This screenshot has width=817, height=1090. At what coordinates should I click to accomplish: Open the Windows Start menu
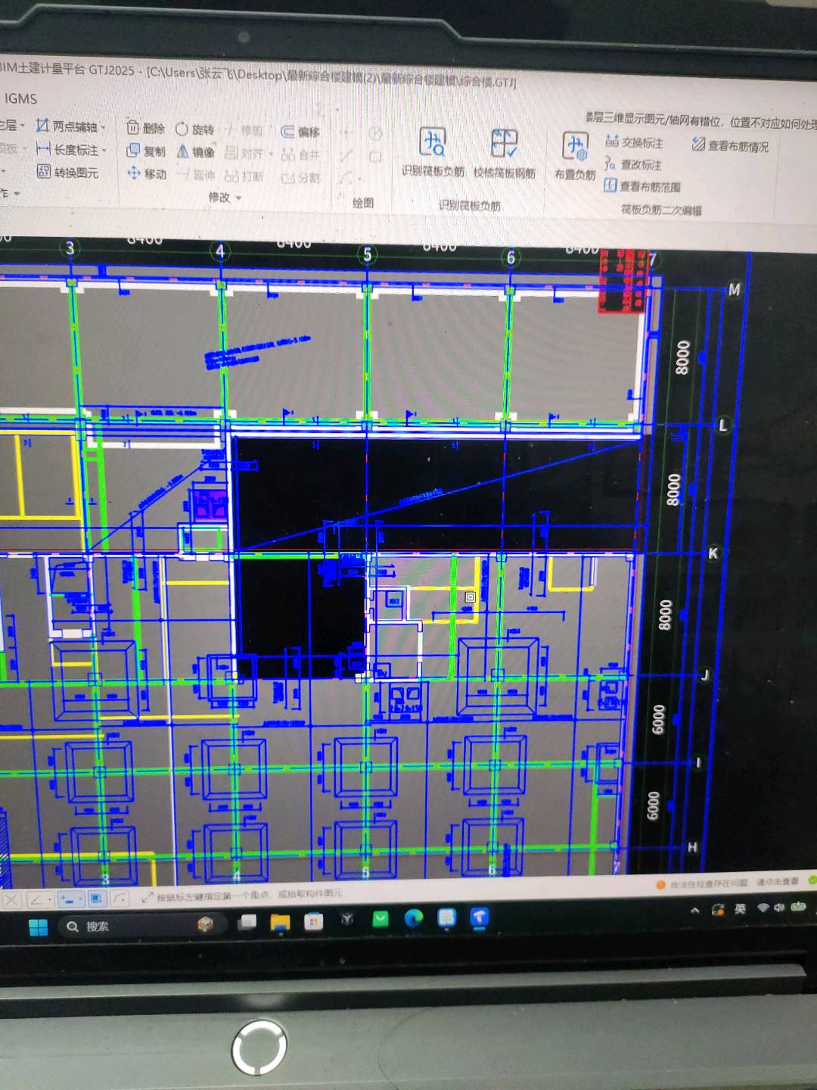point(38,926)
